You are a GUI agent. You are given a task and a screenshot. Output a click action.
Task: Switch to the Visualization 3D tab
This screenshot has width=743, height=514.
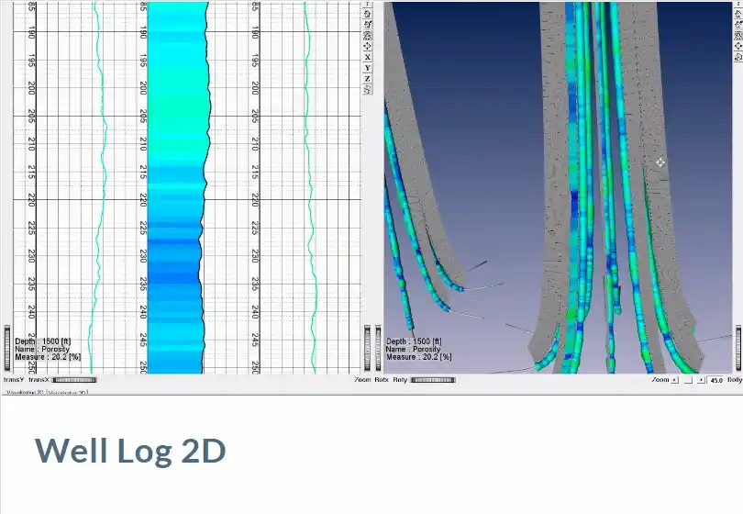coord(69,391)
